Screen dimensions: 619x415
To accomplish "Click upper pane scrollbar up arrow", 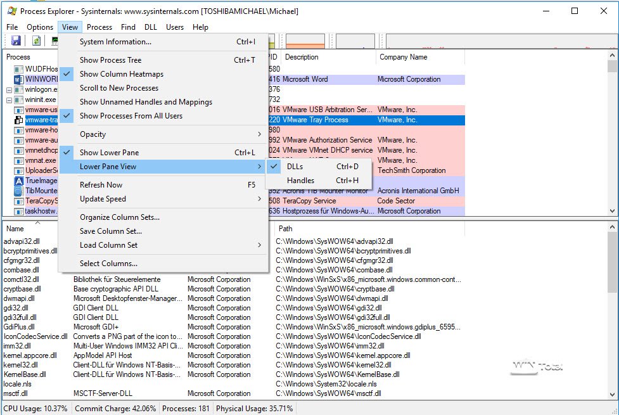I will coord(612,55).
